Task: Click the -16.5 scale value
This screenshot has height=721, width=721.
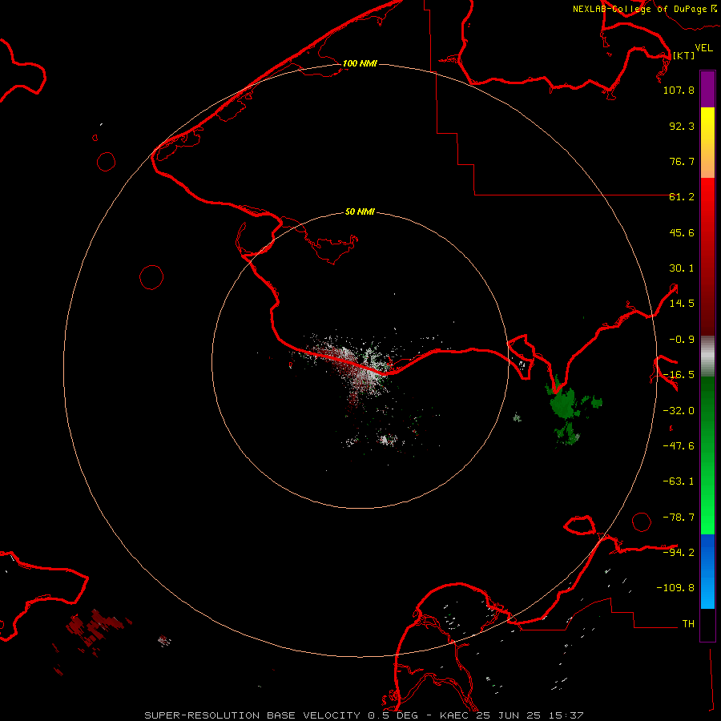Action: (679, 375)
